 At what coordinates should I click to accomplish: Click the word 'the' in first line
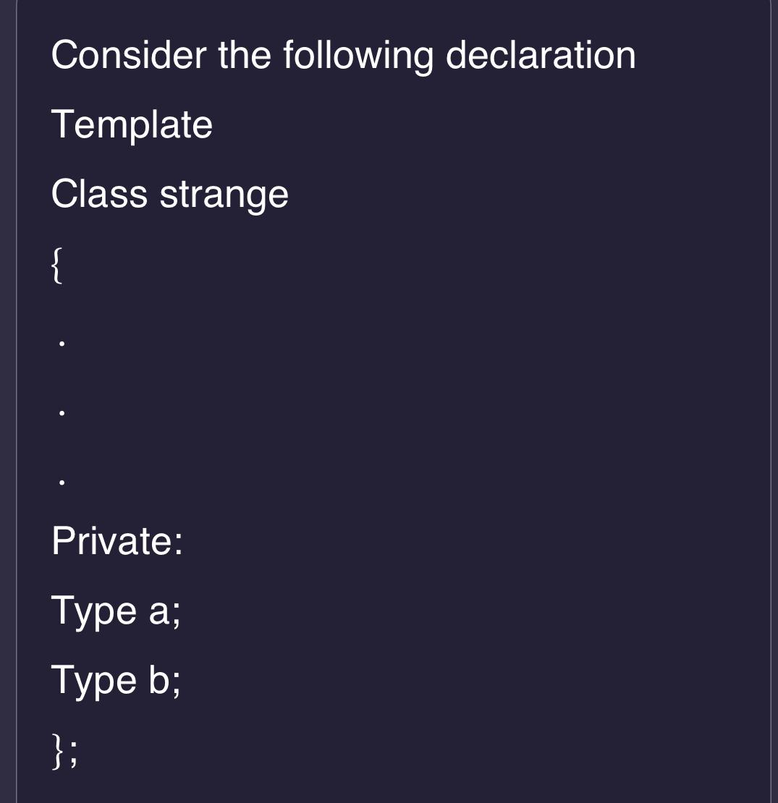(x=245, y=55)
